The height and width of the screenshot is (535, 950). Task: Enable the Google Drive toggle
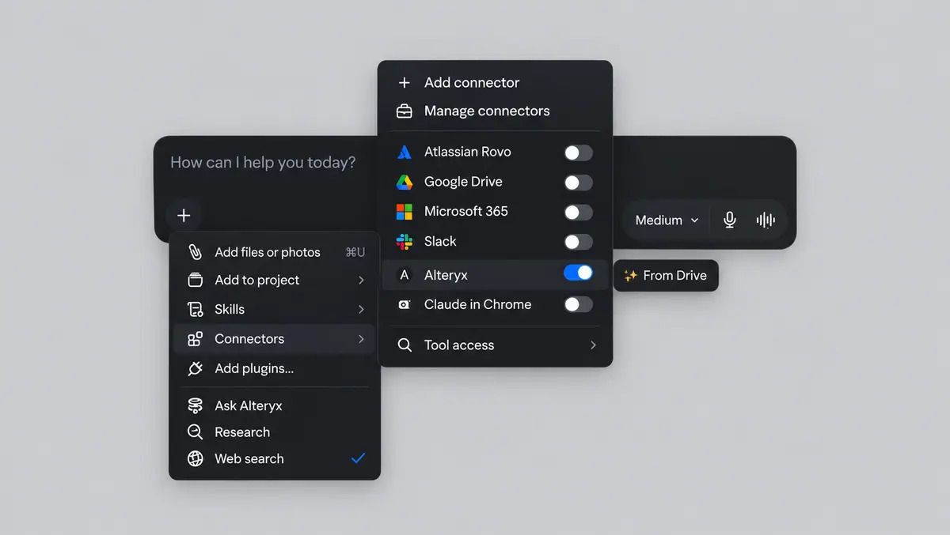(x=578, y=183)
